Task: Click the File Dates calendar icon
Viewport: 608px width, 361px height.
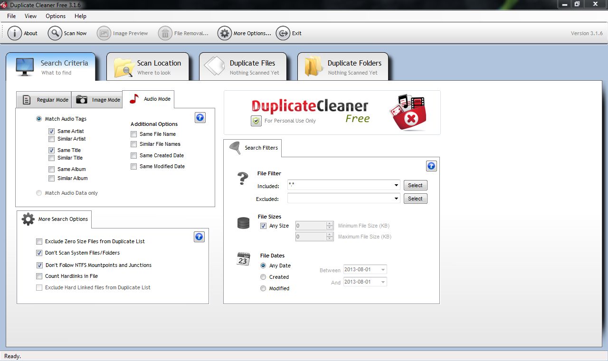Action: pyautogui.click(x=243, y=259)
